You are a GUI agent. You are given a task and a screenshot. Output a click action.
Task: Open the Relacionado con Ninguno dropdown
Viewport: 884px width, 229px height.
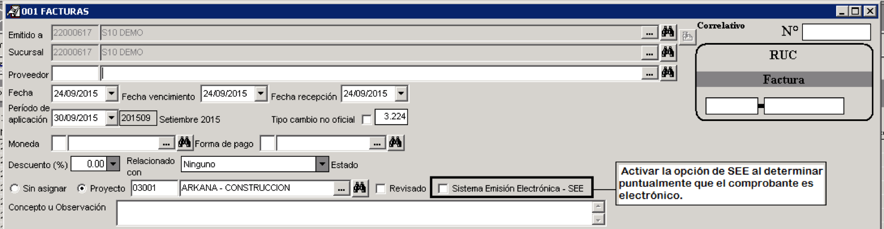pyautogui.click(x=323, y=163)
